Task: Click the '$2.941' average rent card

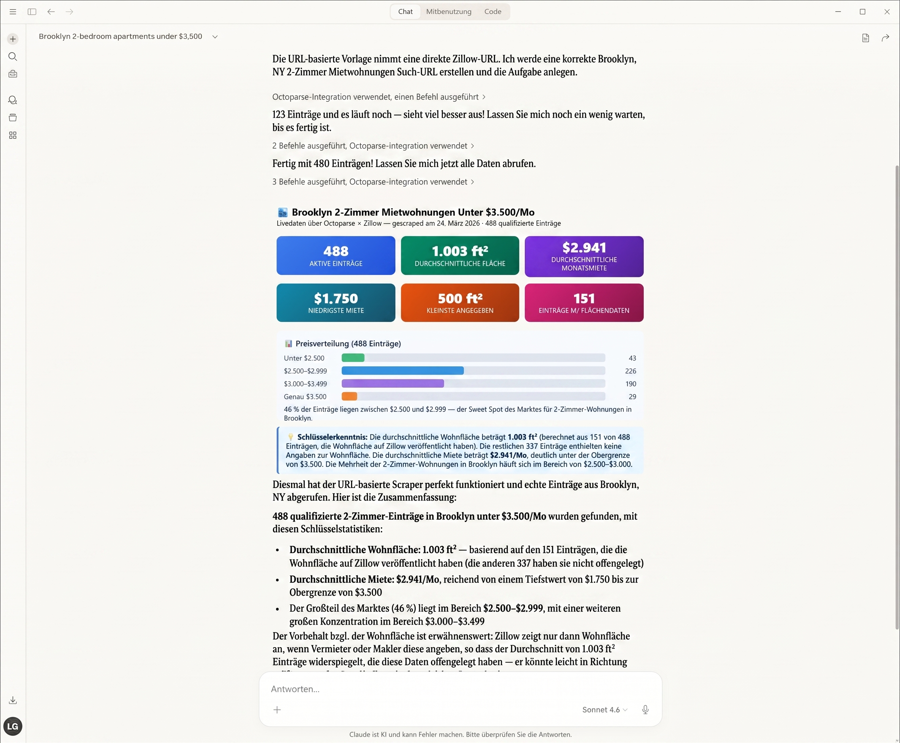Action: point(584,256)
